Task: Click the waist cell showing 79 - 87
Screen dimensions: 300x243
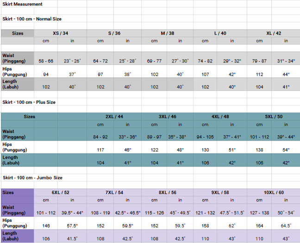Action: pos(259,61)
